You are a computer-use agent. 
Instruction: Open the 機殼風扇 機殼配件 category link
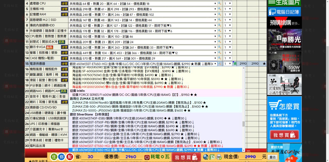click(43, 69)
